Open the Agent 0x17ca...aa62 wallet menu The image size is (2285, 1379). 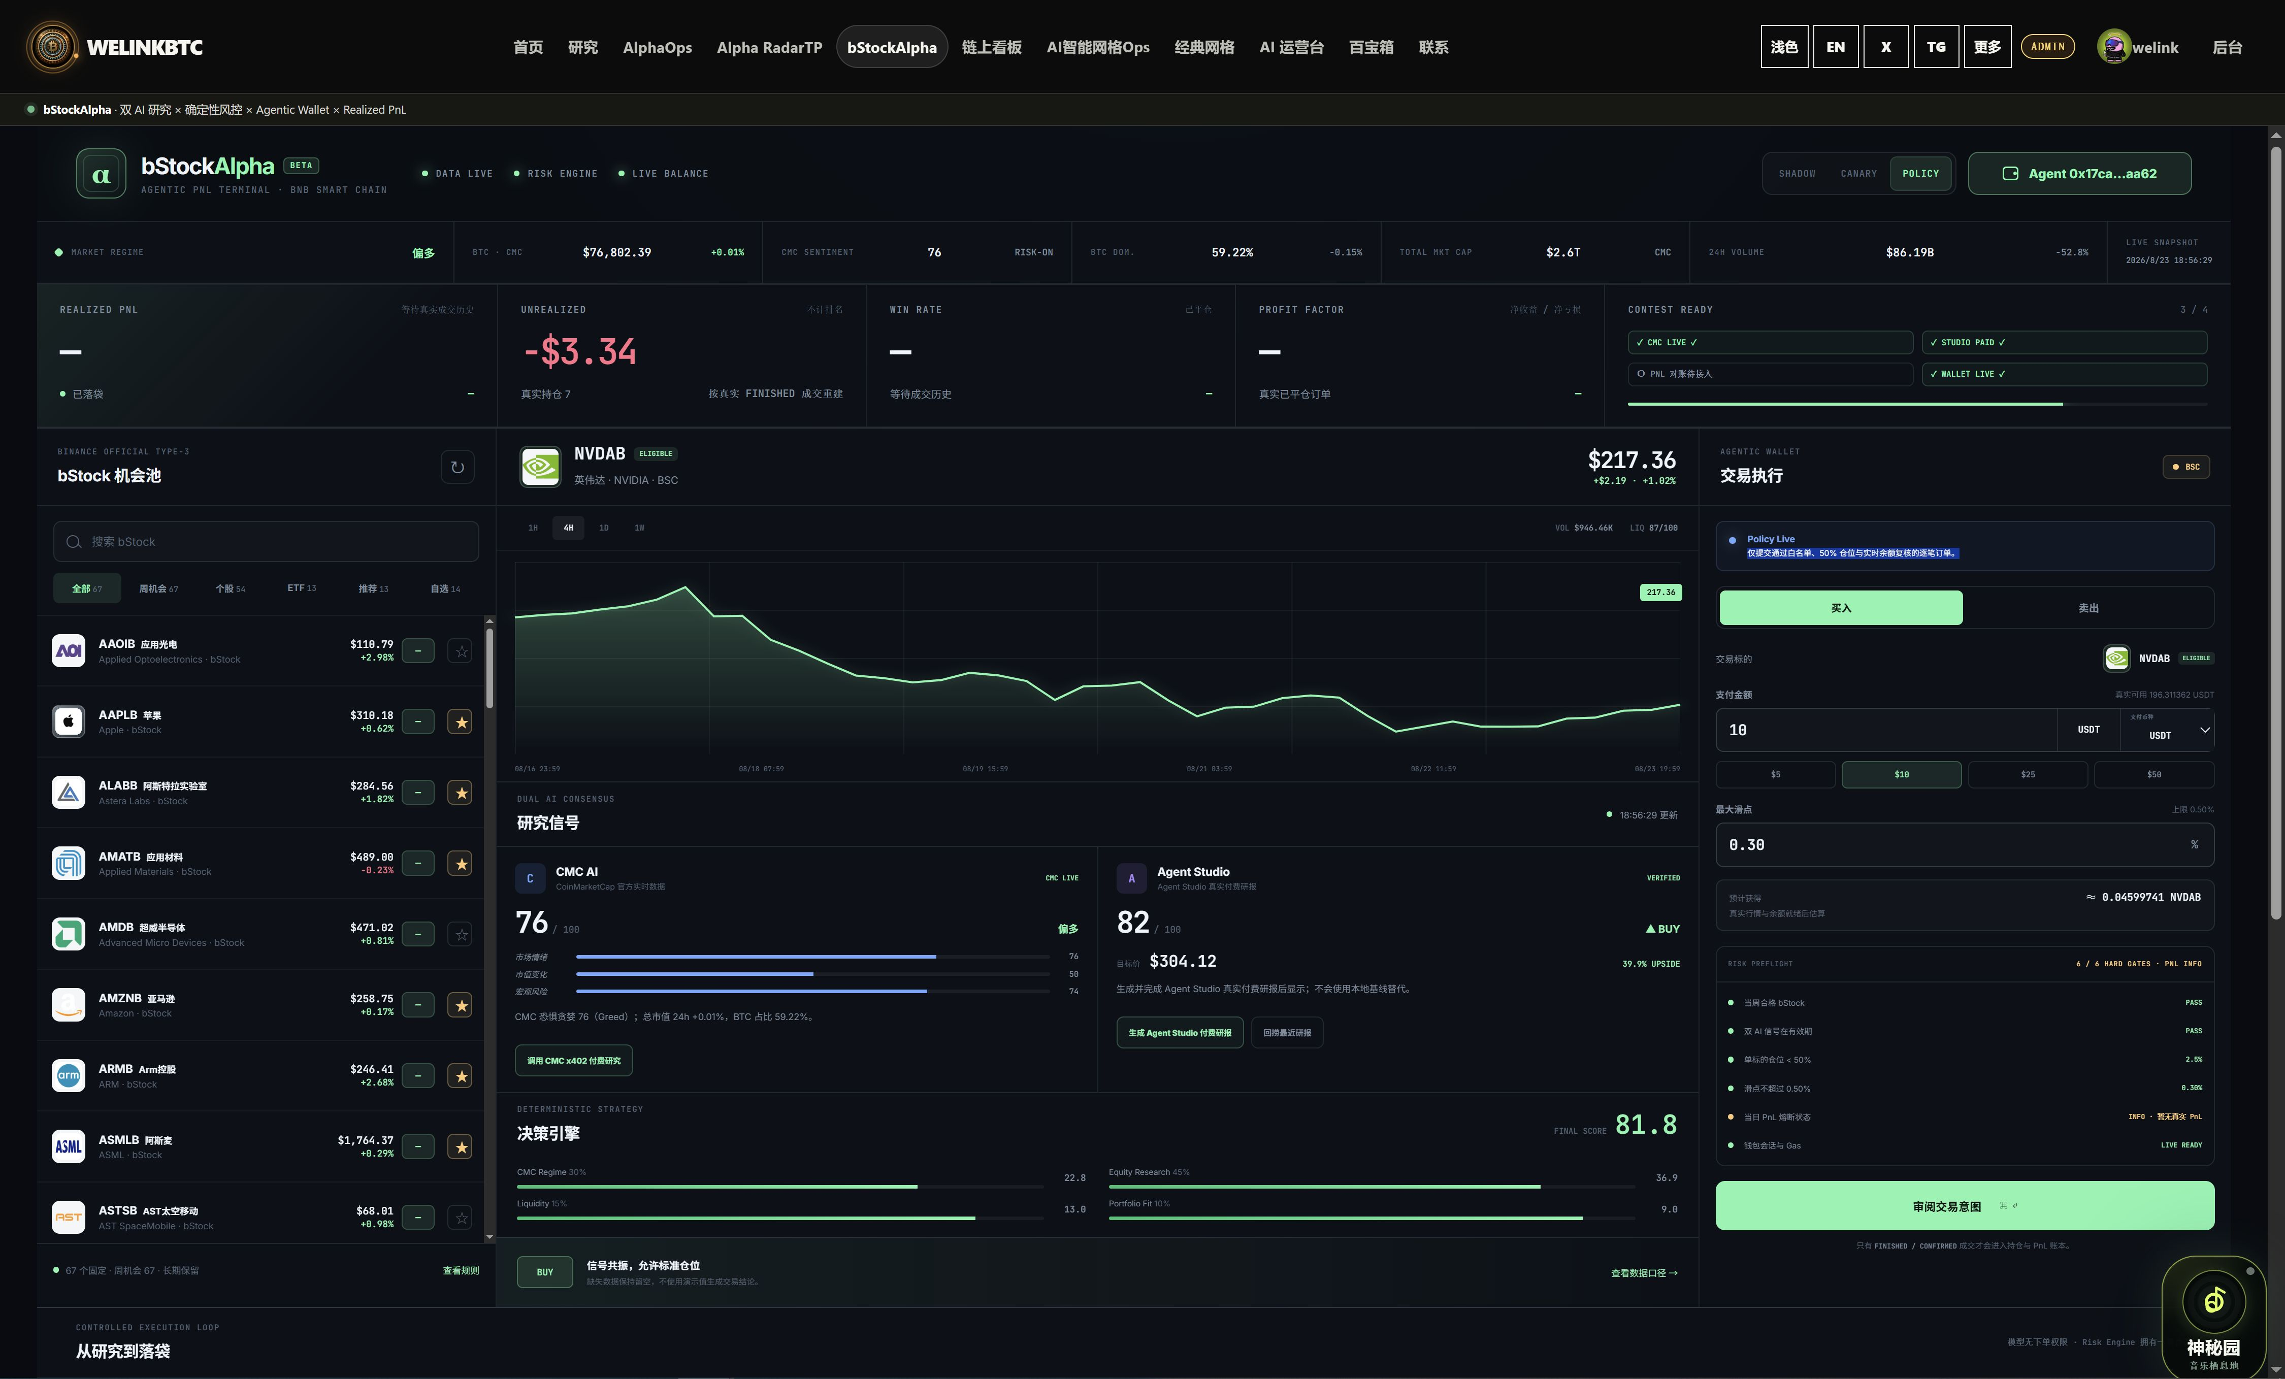2079,174
